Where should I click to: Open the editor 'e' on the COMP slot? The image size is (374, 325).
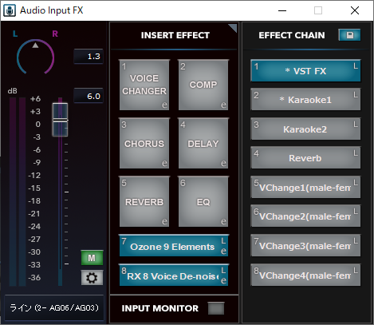[x=223, y=105]
